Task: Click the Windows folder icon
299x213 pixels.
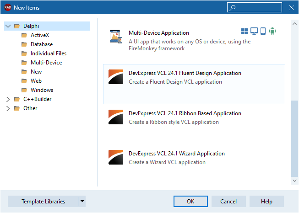Action: [24, 90]
